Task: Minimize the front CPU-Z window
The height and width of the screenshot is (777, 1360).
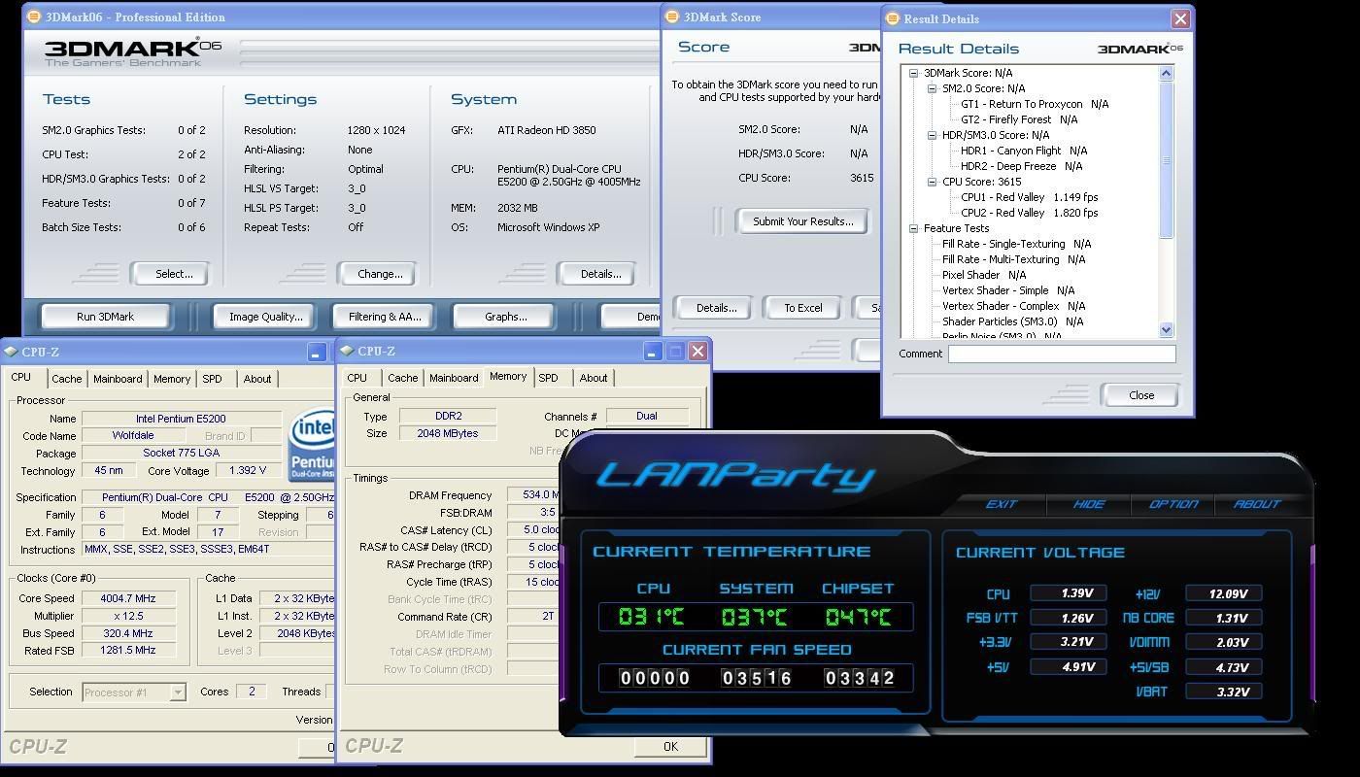Action: coord(653,351)
